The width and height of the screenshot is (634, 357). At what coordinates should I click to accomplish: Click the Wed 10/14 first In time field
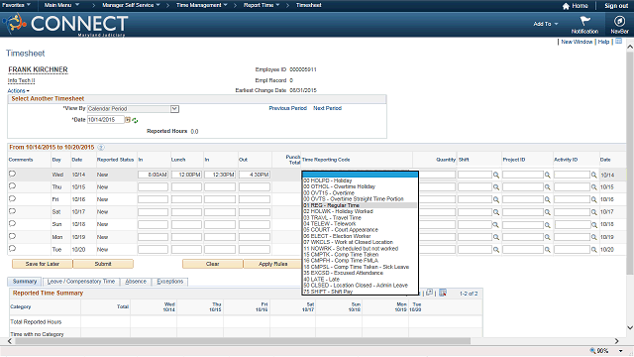153,175
